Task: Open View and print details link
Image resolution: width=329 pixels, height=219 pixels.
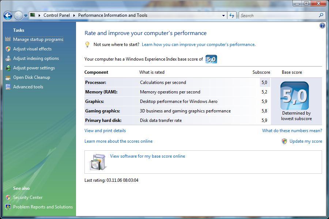Action: [105, 131]
